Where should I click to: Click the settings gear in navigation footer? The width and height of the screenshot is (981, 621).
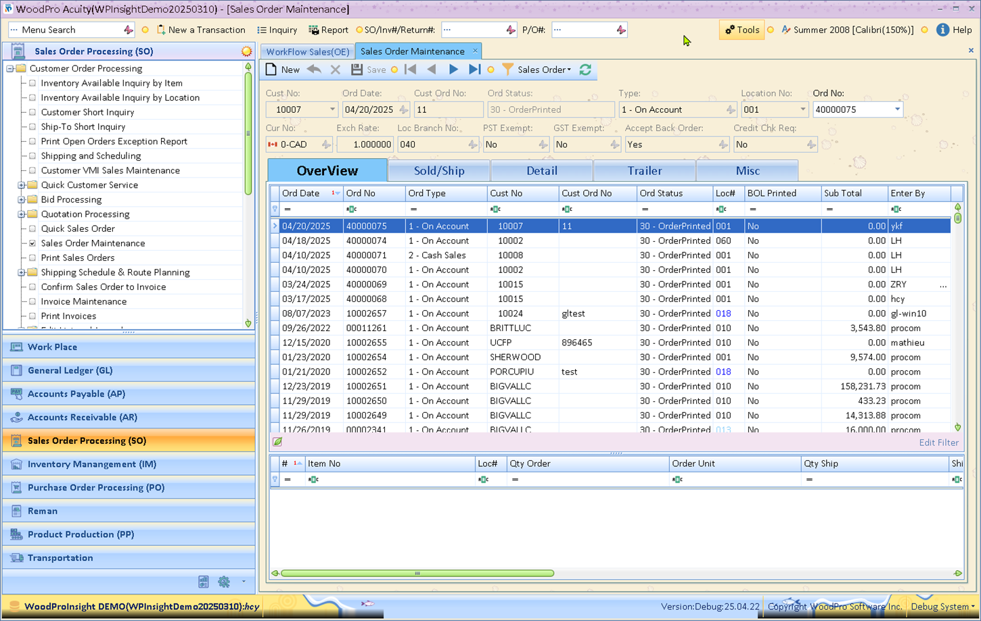[x=224, y=582]
